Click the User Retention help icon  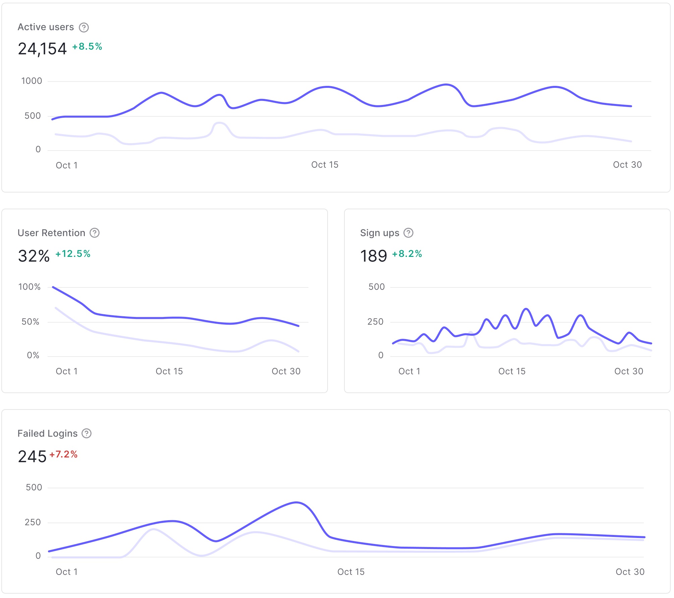pos(95,233)
